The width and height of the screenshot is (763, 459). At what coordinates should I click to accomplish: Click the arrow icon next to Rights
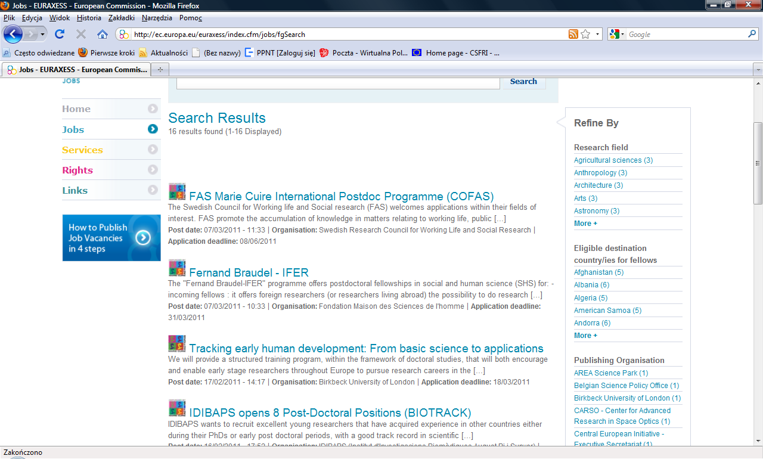click(x=153, y=169)
